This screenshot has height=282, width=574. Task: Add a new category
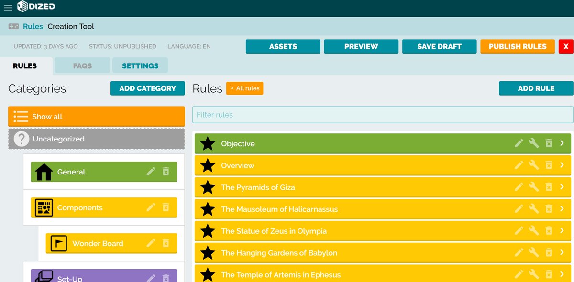[x=148, y=88]
